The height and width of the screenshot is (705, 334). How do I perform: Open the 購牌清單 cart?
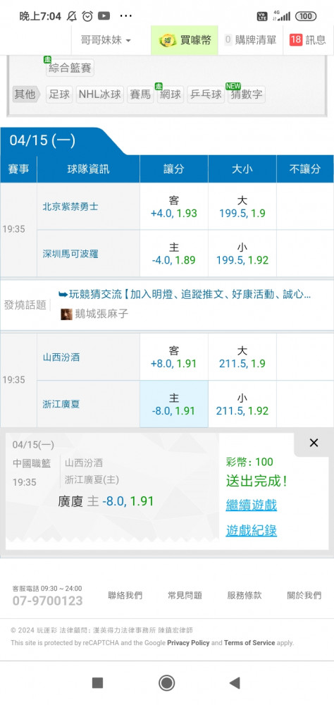[x=250, y=40]
